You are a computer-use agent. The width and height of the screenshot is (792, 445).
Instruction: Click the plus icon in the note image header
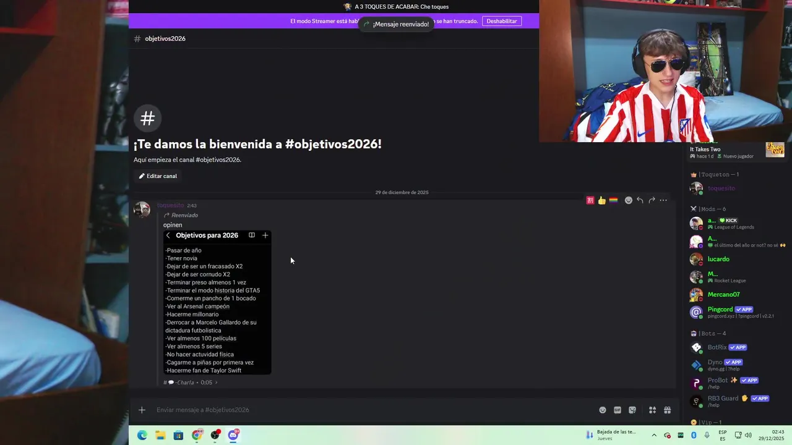[x=265, y=235]
